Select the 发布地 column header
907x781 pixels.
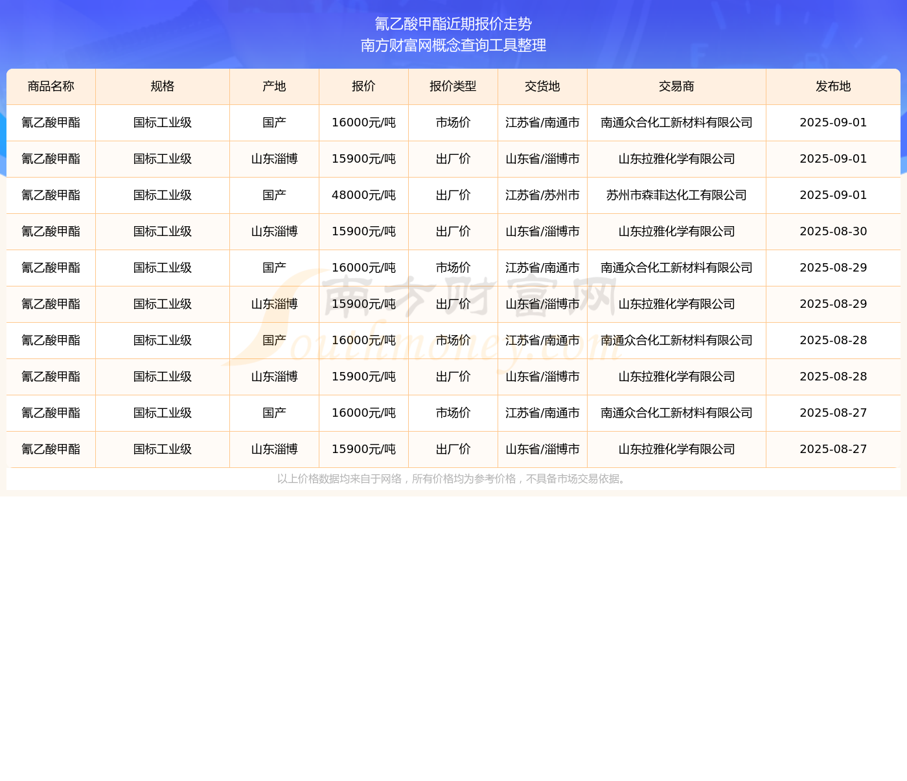click(834, 86)
